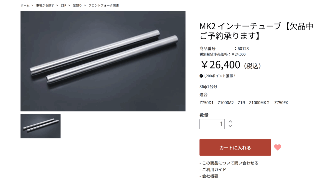The height and width of the screenshot is (181, 333).
Task: Increase quantity with up arrow
Action: [230, 122]
